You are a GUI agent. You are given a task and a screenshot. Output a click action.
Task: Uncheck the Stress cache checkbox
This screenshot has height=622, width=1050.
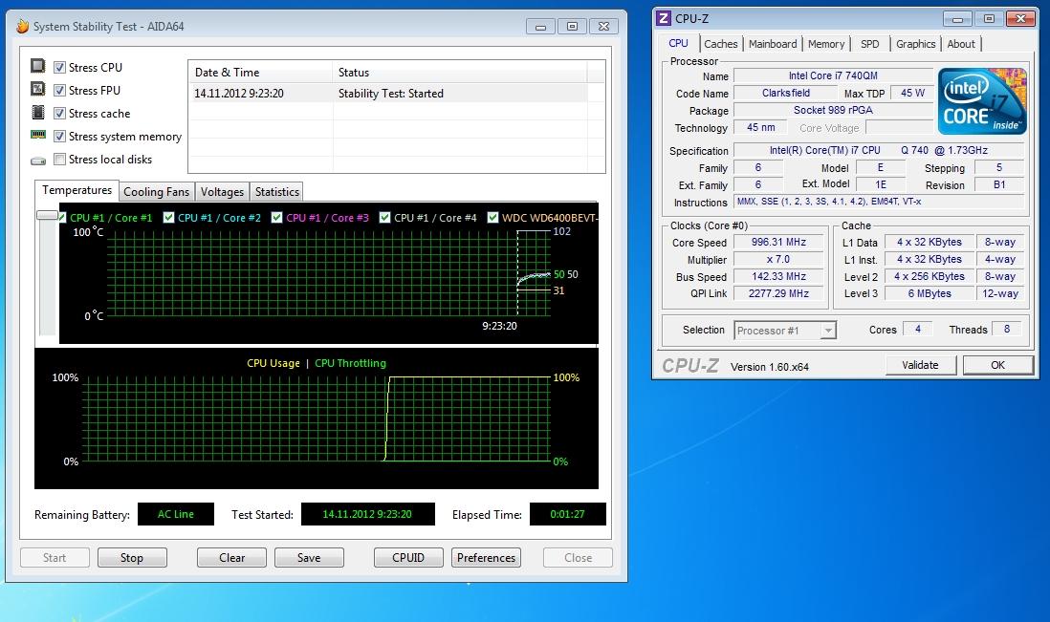coord(59,114)
